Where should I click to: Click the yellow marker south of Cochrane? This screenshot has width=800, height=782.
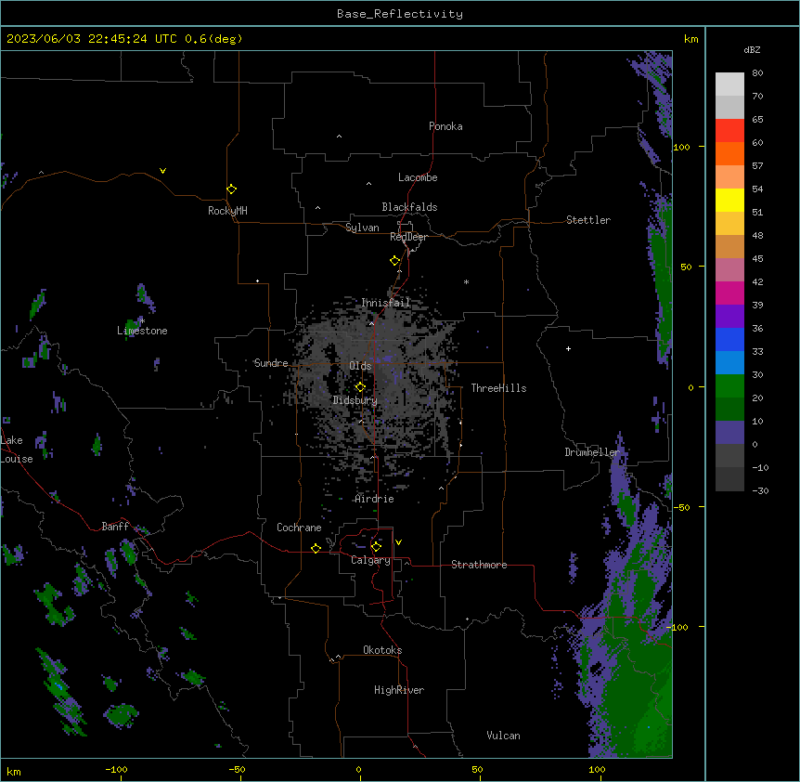tap(316, 548)
